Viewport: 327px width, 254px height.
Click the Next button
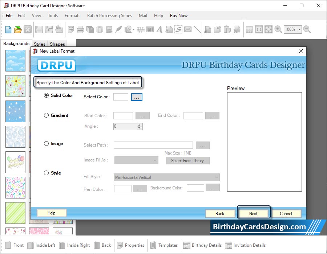[253, 214]
